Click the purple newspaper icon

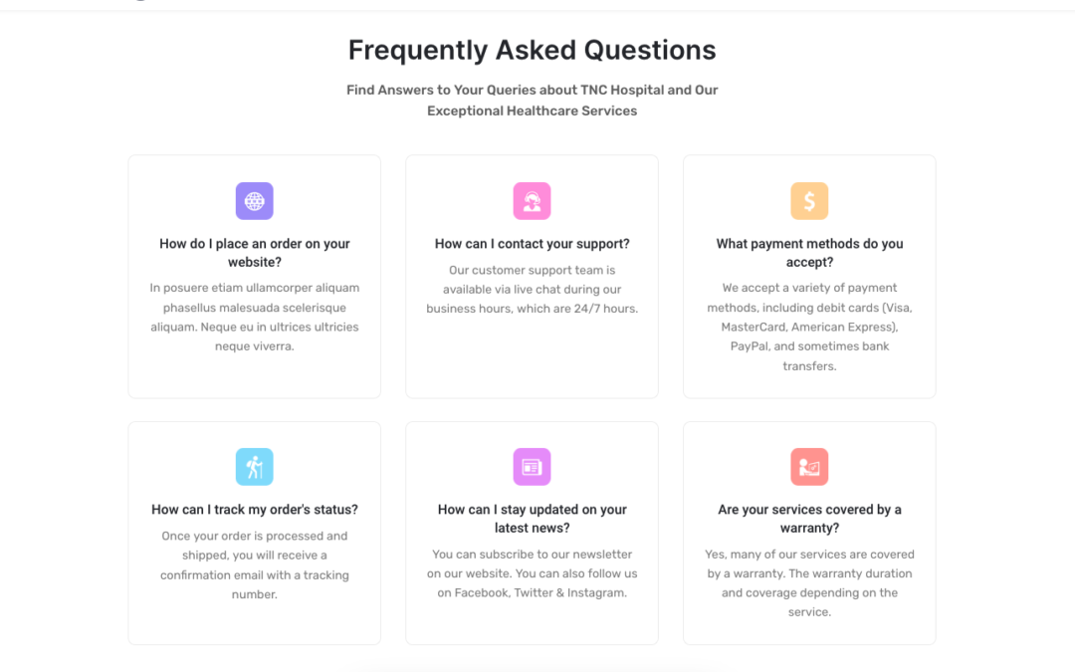pyautogui.click(x=532, y=467)
